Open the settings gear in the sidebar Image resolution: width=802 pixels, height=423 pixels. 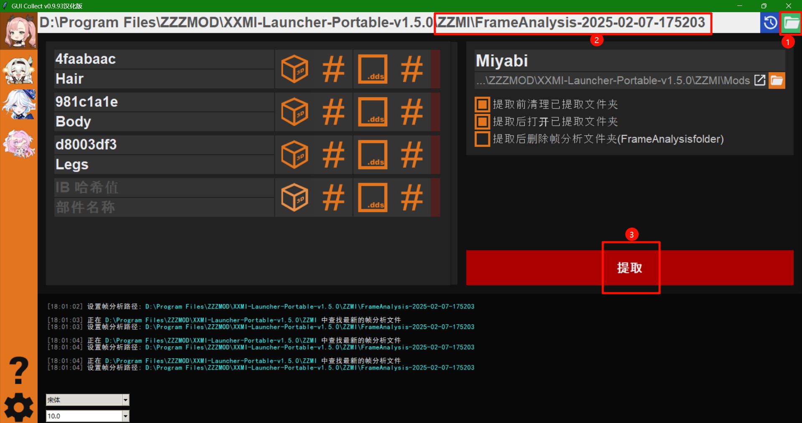click(x=18, y=406)
